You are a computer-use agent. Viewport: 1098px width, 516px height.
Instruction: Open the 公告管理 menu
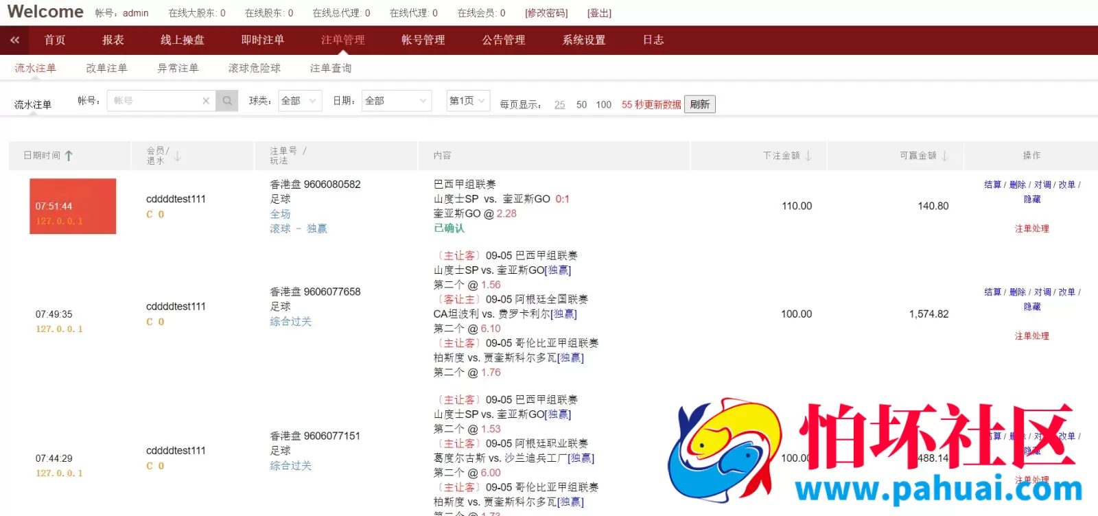(504, 40)
